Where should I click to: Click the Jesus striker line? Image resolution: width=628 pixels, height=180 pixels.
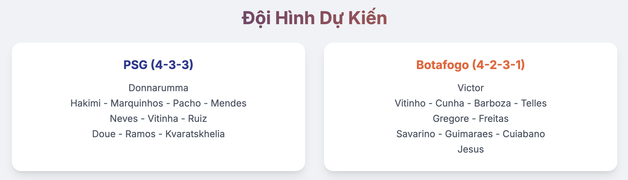(x=470, y=149)
